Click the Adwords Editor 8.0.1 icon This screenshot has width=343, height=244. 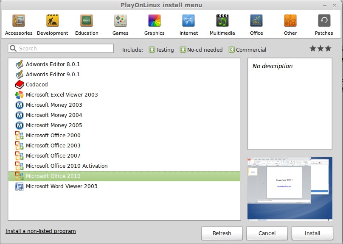(x=20, y=64)
